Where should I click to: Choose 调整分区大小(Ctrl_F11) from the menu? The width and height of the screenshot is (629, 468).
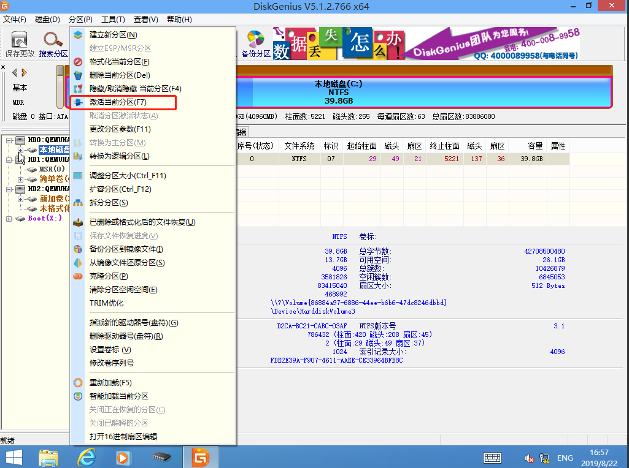pos(128,175)
